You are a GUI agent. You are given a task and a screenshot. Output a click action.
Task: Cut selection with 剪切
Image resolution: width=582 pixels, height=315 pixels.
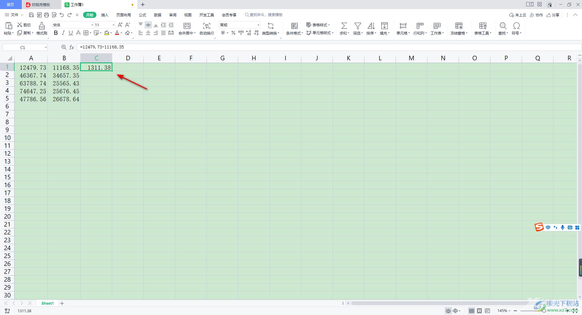24,25
